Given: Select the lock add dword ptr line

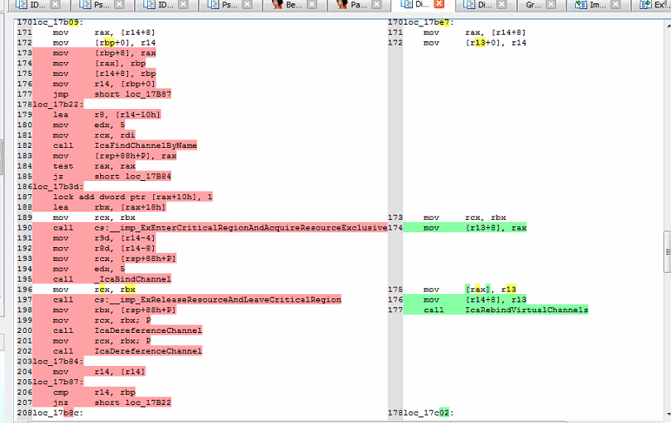Looking at the screenshot, I should 132,197.
